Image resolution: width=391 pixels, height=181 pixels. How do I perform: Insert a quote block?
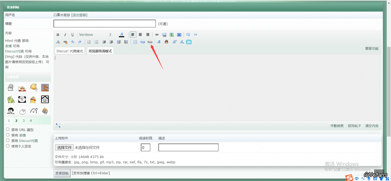(188, 35)
